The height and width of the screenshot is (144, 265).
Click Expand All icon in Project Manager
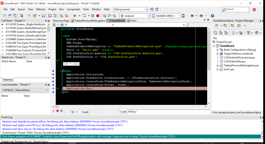pyautogui.click(x=220, y=33)
